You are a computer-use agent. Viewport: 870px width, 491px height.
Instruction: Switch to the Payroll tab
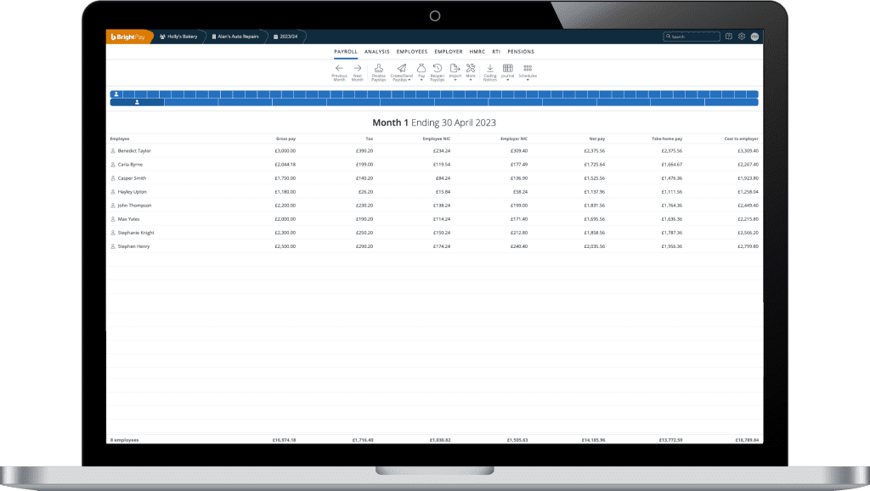click(346, 52)
